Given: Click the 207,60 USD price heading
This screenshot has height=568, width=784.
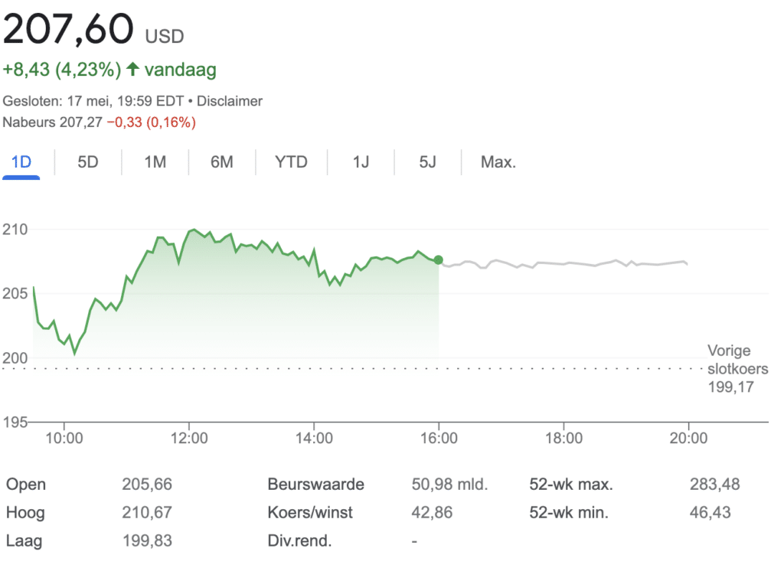Looking at the screenshot, I should tap(93, 31).
